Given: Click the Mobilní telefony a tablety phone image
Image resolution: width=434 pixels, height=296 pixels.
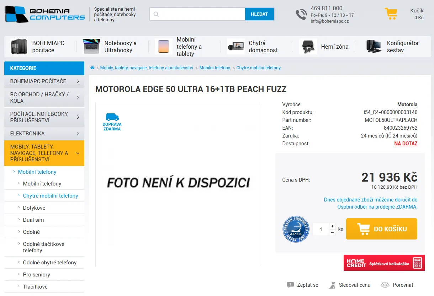Looking at the screenshot, I should click(164, 47).
